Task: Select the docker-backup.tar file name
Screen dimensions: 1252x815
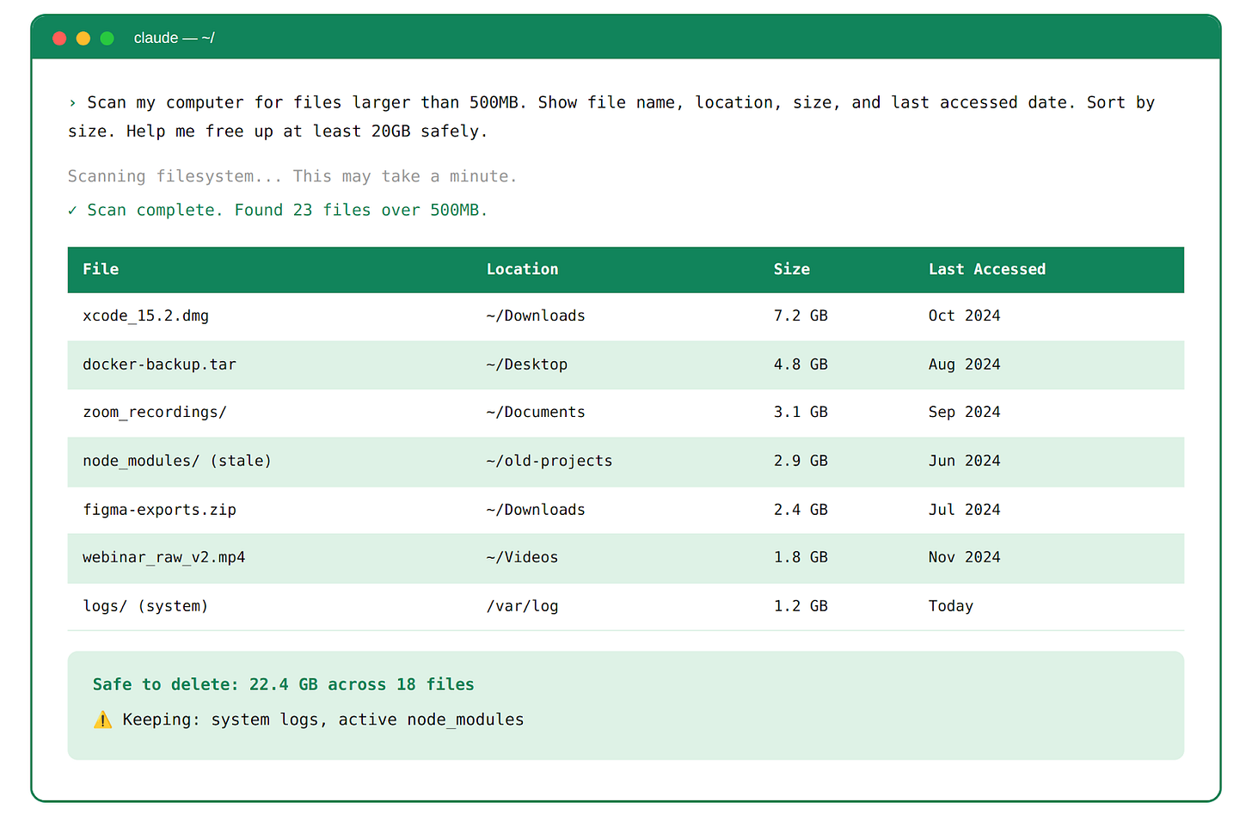Action: click(159, 365)
